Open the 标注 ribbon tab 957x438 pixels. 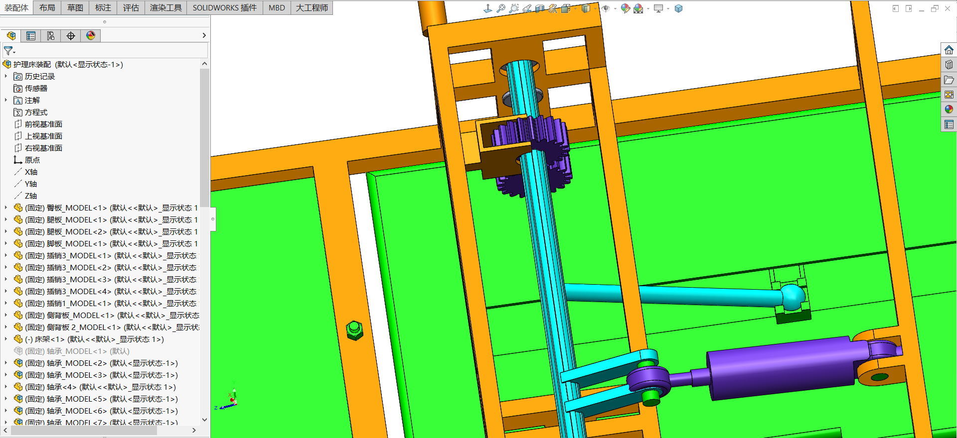click(103, 7)
